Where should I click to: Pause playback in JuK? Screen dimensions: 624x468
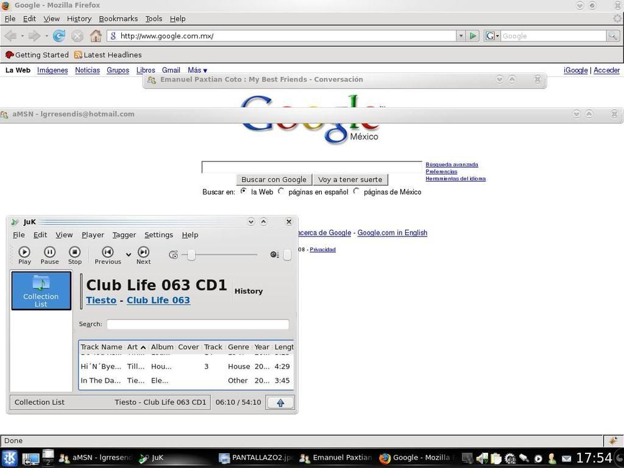(49, 255)
